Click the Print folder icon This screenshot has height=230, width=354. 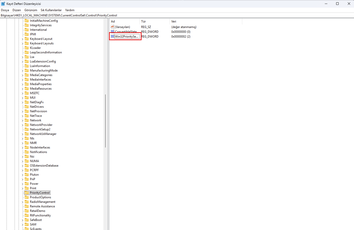(x=27, y=188)
